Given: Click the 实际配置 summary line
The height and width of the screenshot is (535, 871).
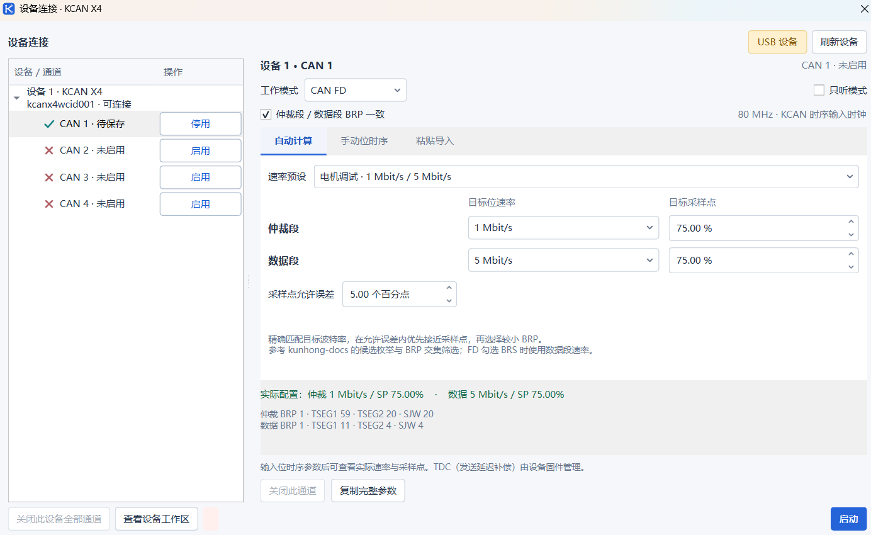Looking at the screenshot, I should coord(412,395).
